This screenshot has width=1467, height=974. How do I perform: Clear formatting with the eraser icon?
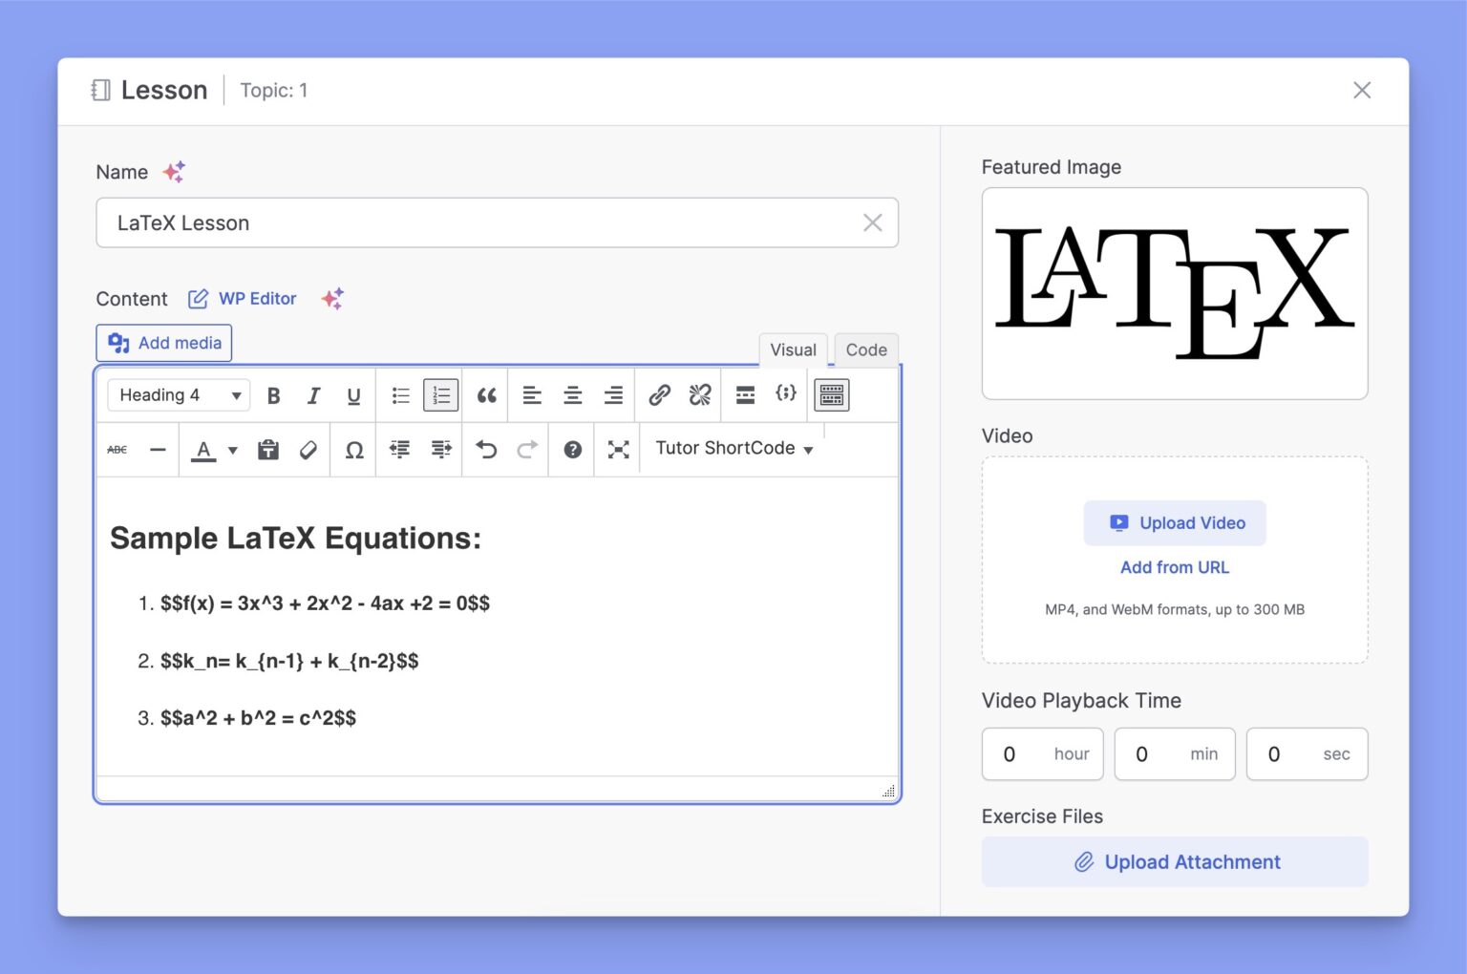308,449
